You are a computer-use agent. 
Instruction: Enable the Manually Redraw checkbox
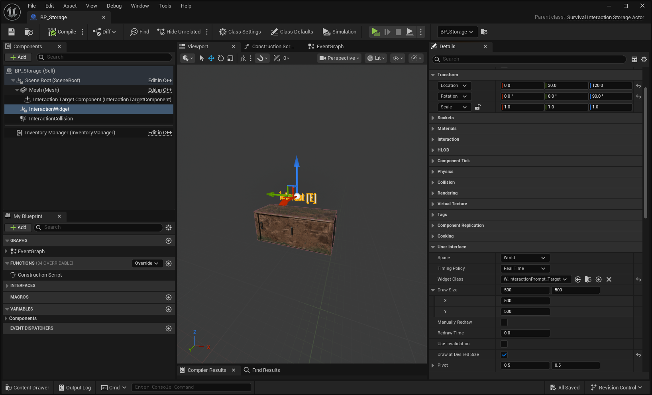[504, 322]
